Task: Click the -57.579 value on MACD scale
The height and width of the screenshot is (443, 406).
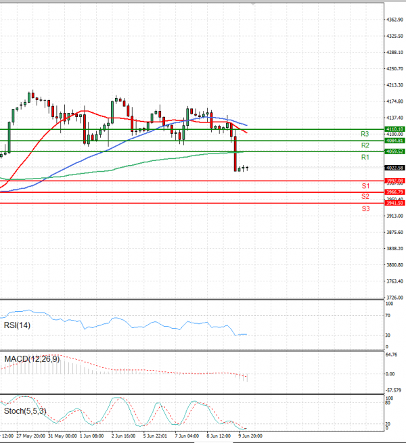Action: (x=393, y=390)
